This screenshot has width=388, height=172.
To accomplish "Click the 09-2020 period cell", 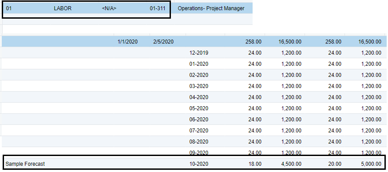I will pos(199,152).
